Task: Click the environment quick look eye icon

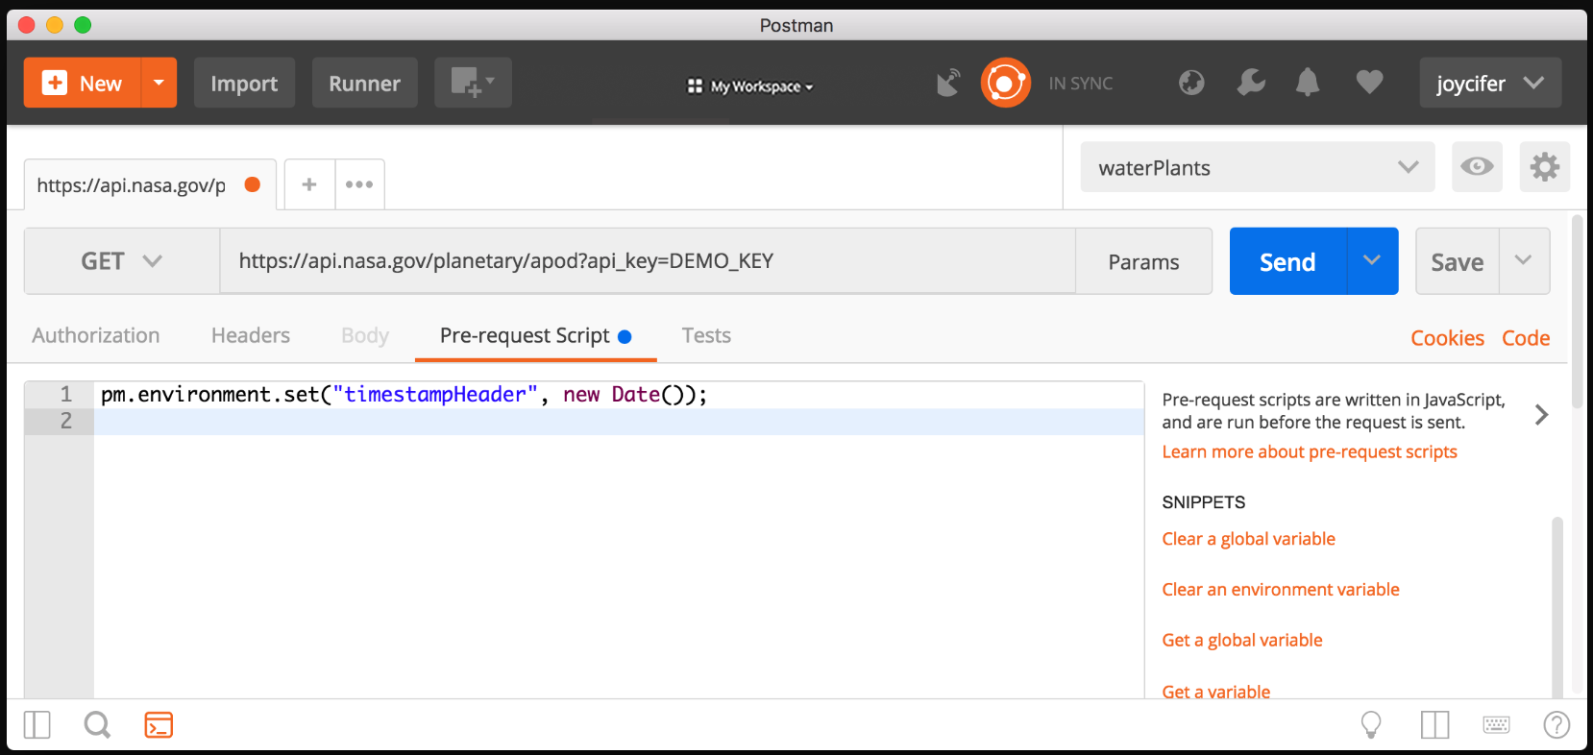Action: tap(1477, 167)
